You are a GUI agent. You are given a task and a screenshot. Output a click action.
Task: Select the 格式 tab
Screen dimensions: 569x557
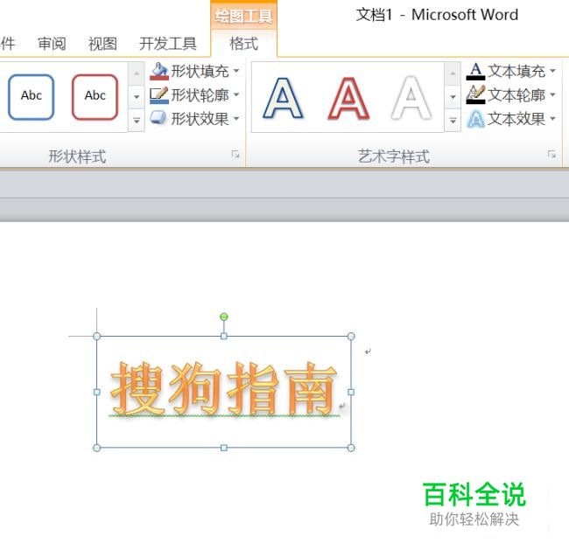(x=244, y=44)
